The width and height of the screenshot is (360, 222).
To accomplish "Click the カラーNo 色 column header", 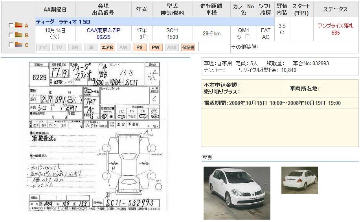I will coord(244,9).
